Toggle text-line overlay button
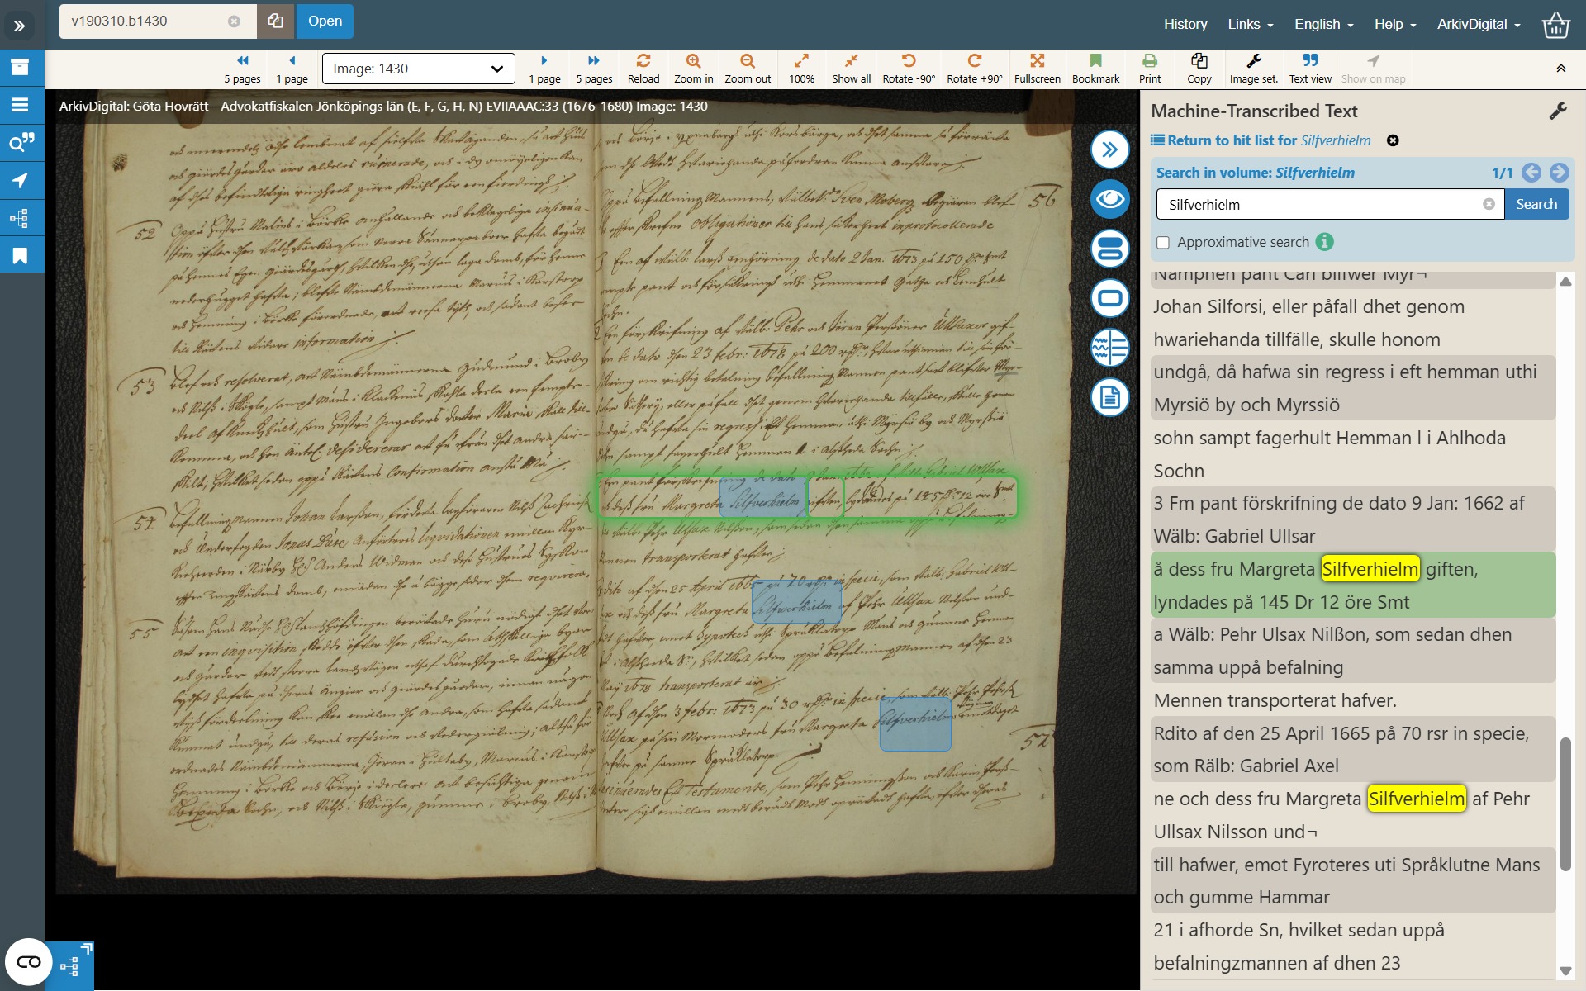 (x=1109, y=348)
